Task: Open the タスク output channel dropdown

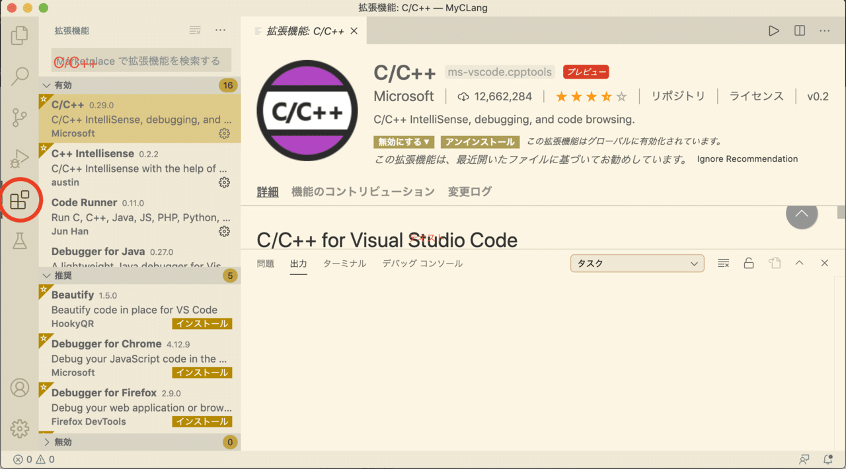Action: pos(637,264)
